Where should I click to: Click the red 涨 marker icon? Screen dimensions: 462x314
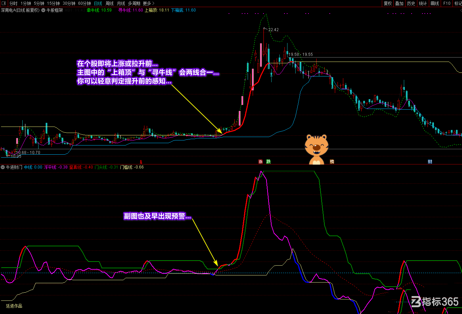[260, 162]
